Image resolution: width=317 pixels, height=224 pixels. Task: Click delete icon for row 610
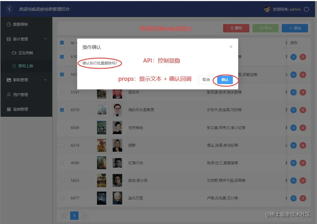coord(303,57)
